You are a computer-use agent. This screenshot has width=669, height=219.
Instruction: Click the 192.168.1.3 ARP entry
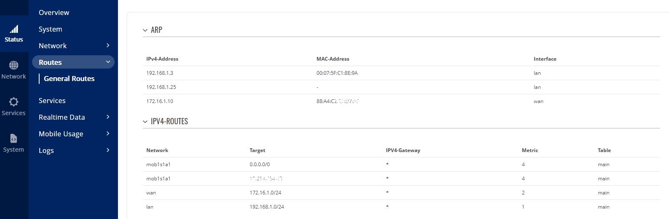point(160,73)
